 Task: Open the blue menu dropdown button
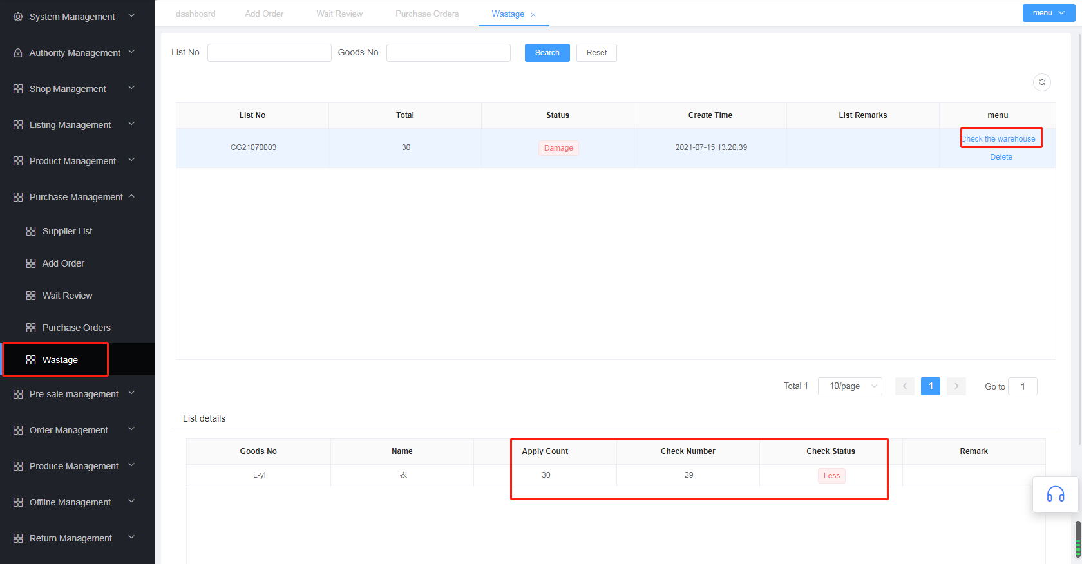click(x=1049, y=13)
